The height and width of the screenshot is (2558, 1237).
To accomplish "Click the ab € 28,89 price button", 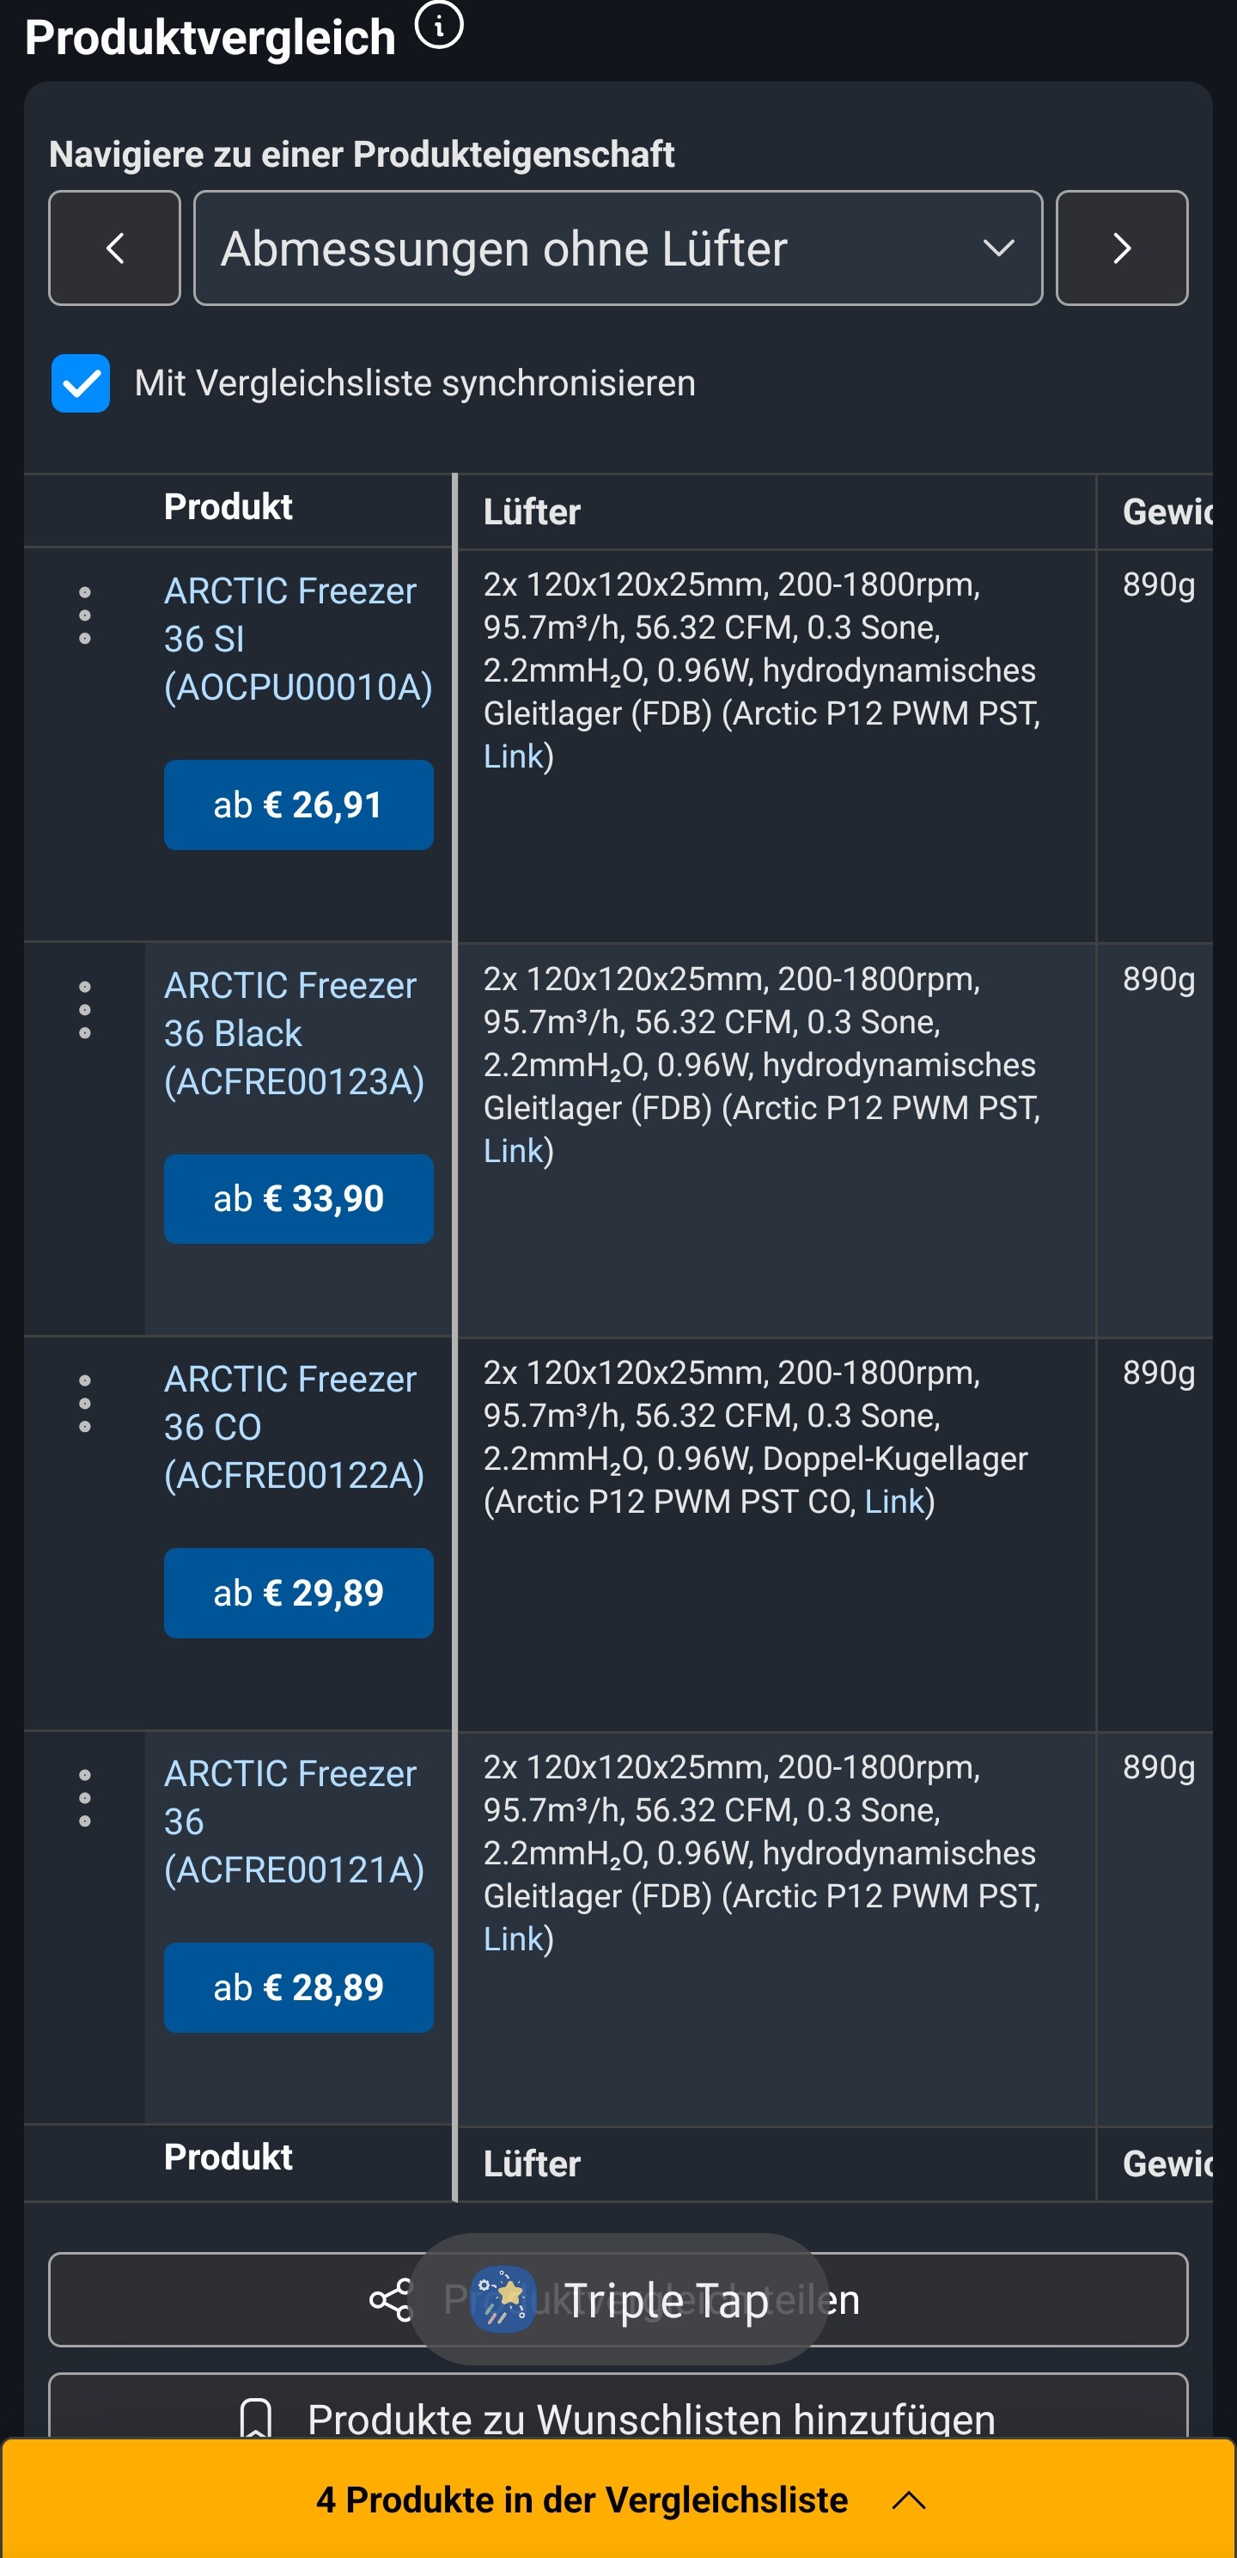I will click(x=298, y=1987).
